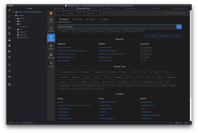Click the Upload arrow icon in left toolbar
The width and height of the screenshot is (198, 133).
point(9,22)
